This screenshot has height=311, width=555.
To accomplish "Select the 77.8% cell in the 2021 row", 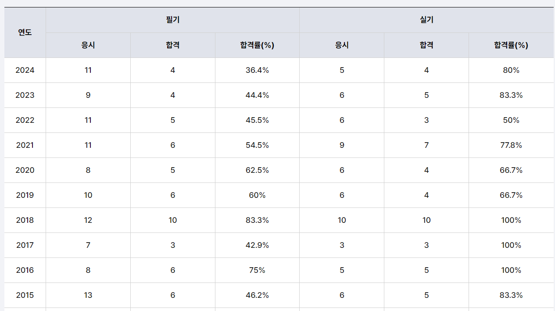I will coord(511,145).
